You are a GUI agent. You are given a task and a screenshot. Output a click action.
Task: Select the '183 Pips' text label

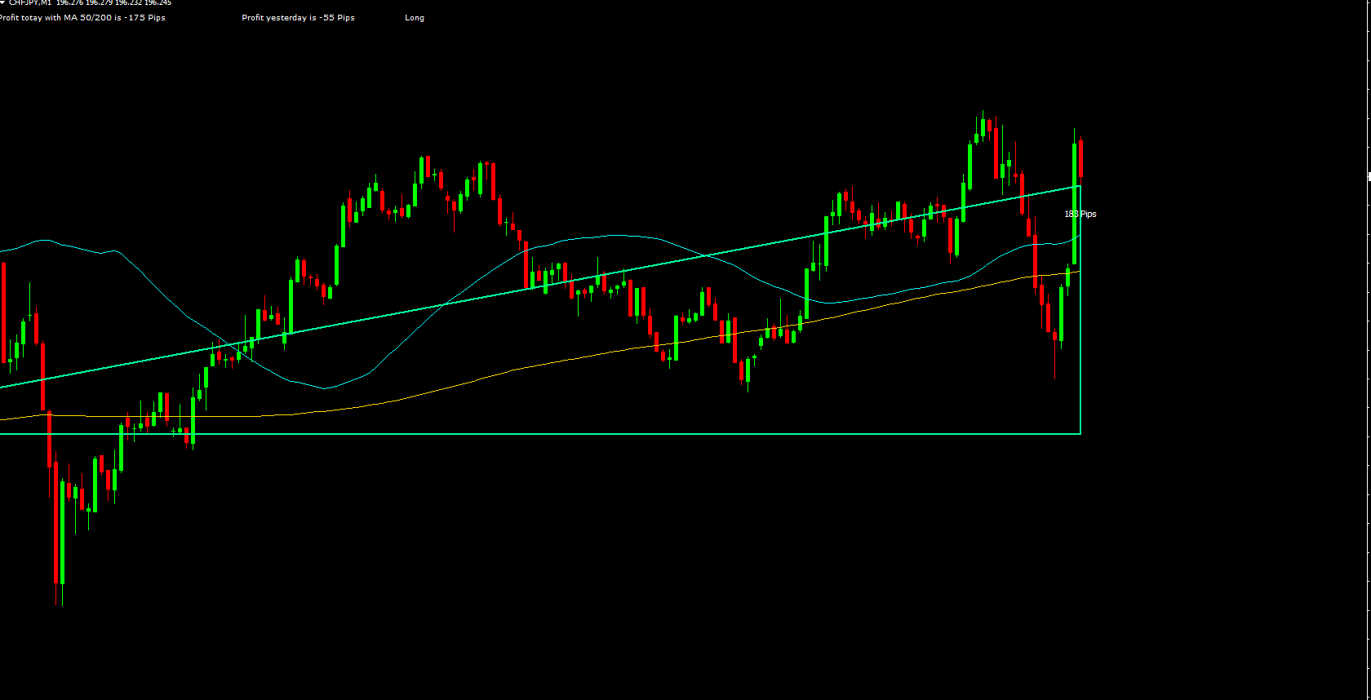pyautogui.click(x=1080, y=215)
